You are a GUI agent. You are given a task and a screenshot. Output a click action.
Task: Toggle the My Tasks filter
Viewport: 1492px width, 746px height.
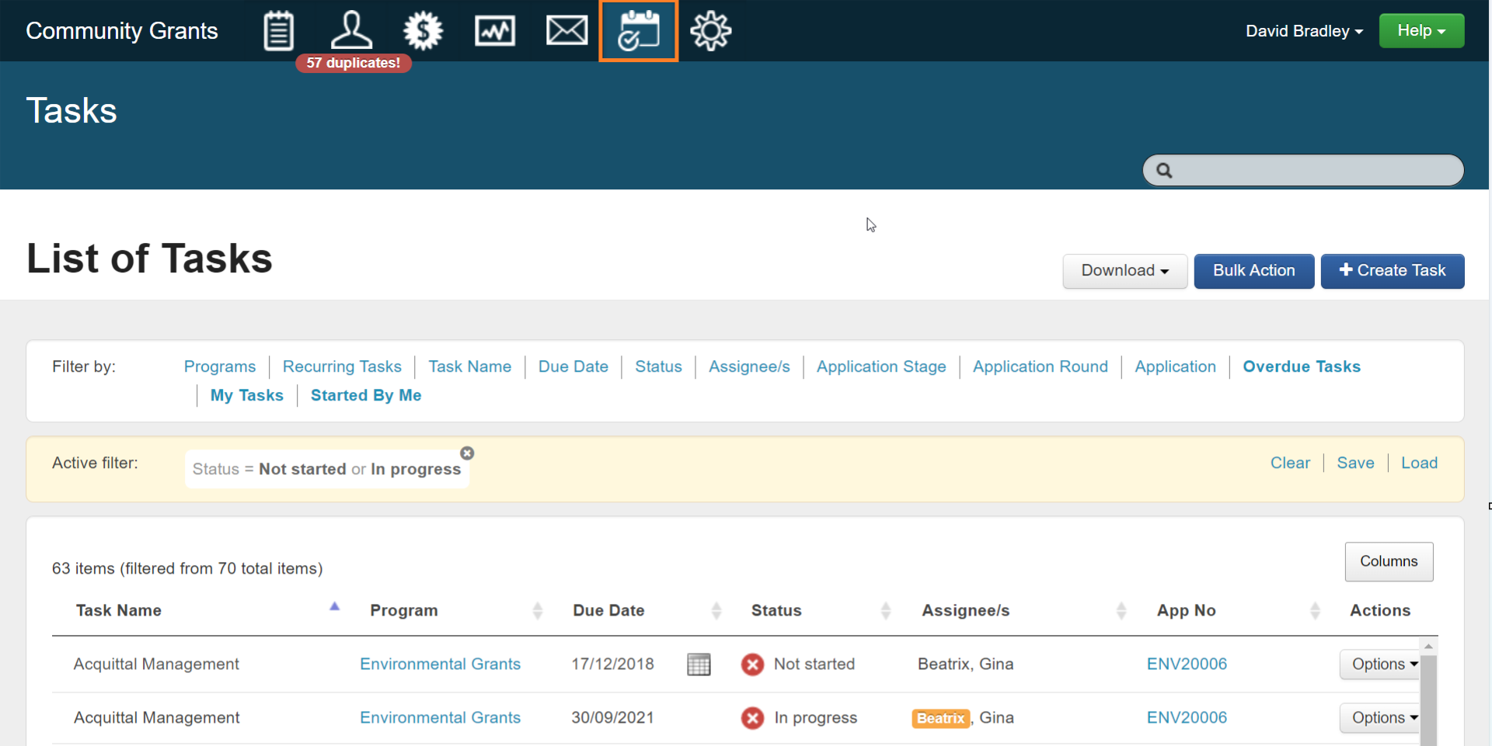(x=246, y=395)
